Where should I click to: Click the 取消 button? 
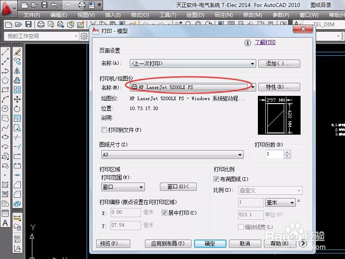tap(245, 243)
